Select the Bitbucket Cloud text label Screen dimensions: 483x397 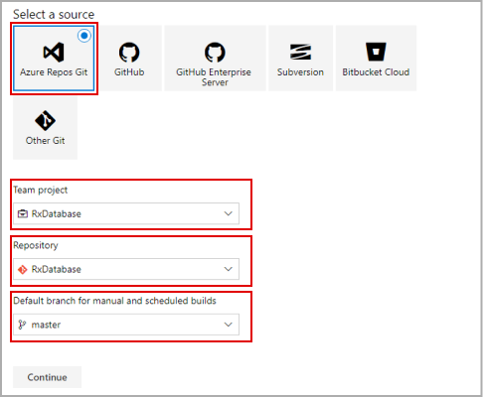[376, 72]
